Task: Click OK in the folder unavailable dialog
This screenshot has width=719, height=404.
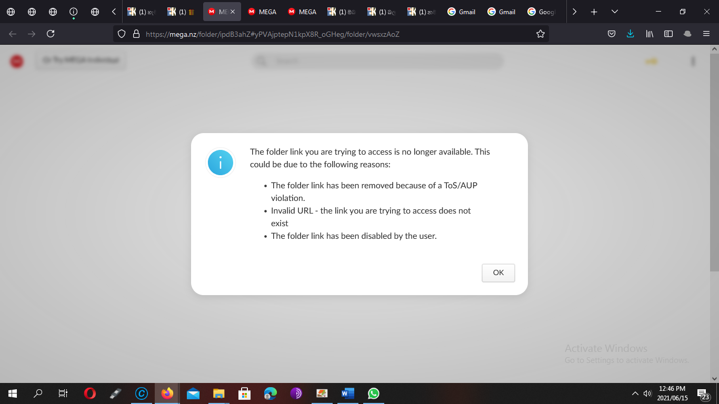Action: [x=498, y=272]
